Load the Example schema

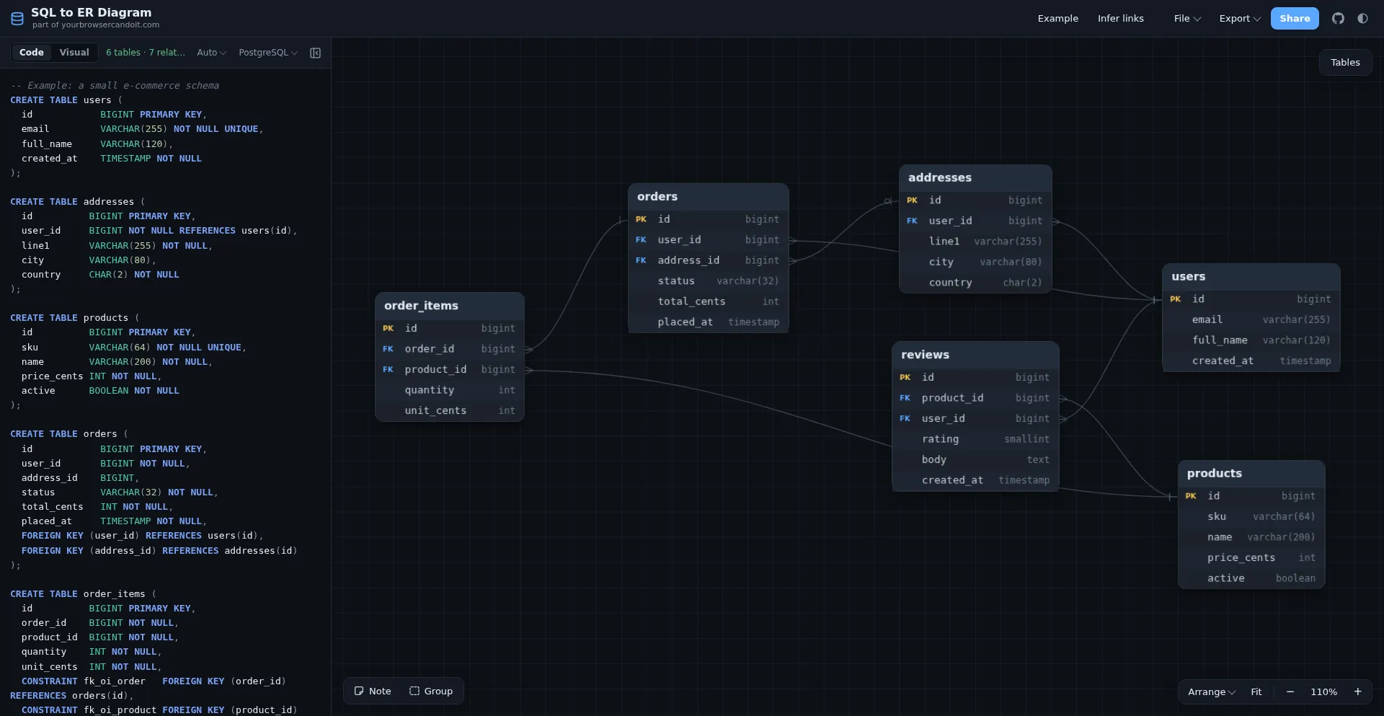[1057, 19]
